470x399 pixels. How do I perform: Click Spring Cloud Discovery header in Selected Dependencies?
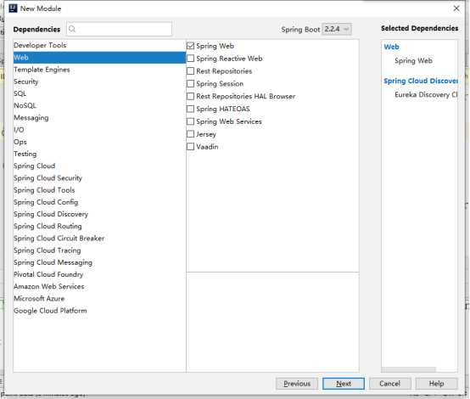421,81
